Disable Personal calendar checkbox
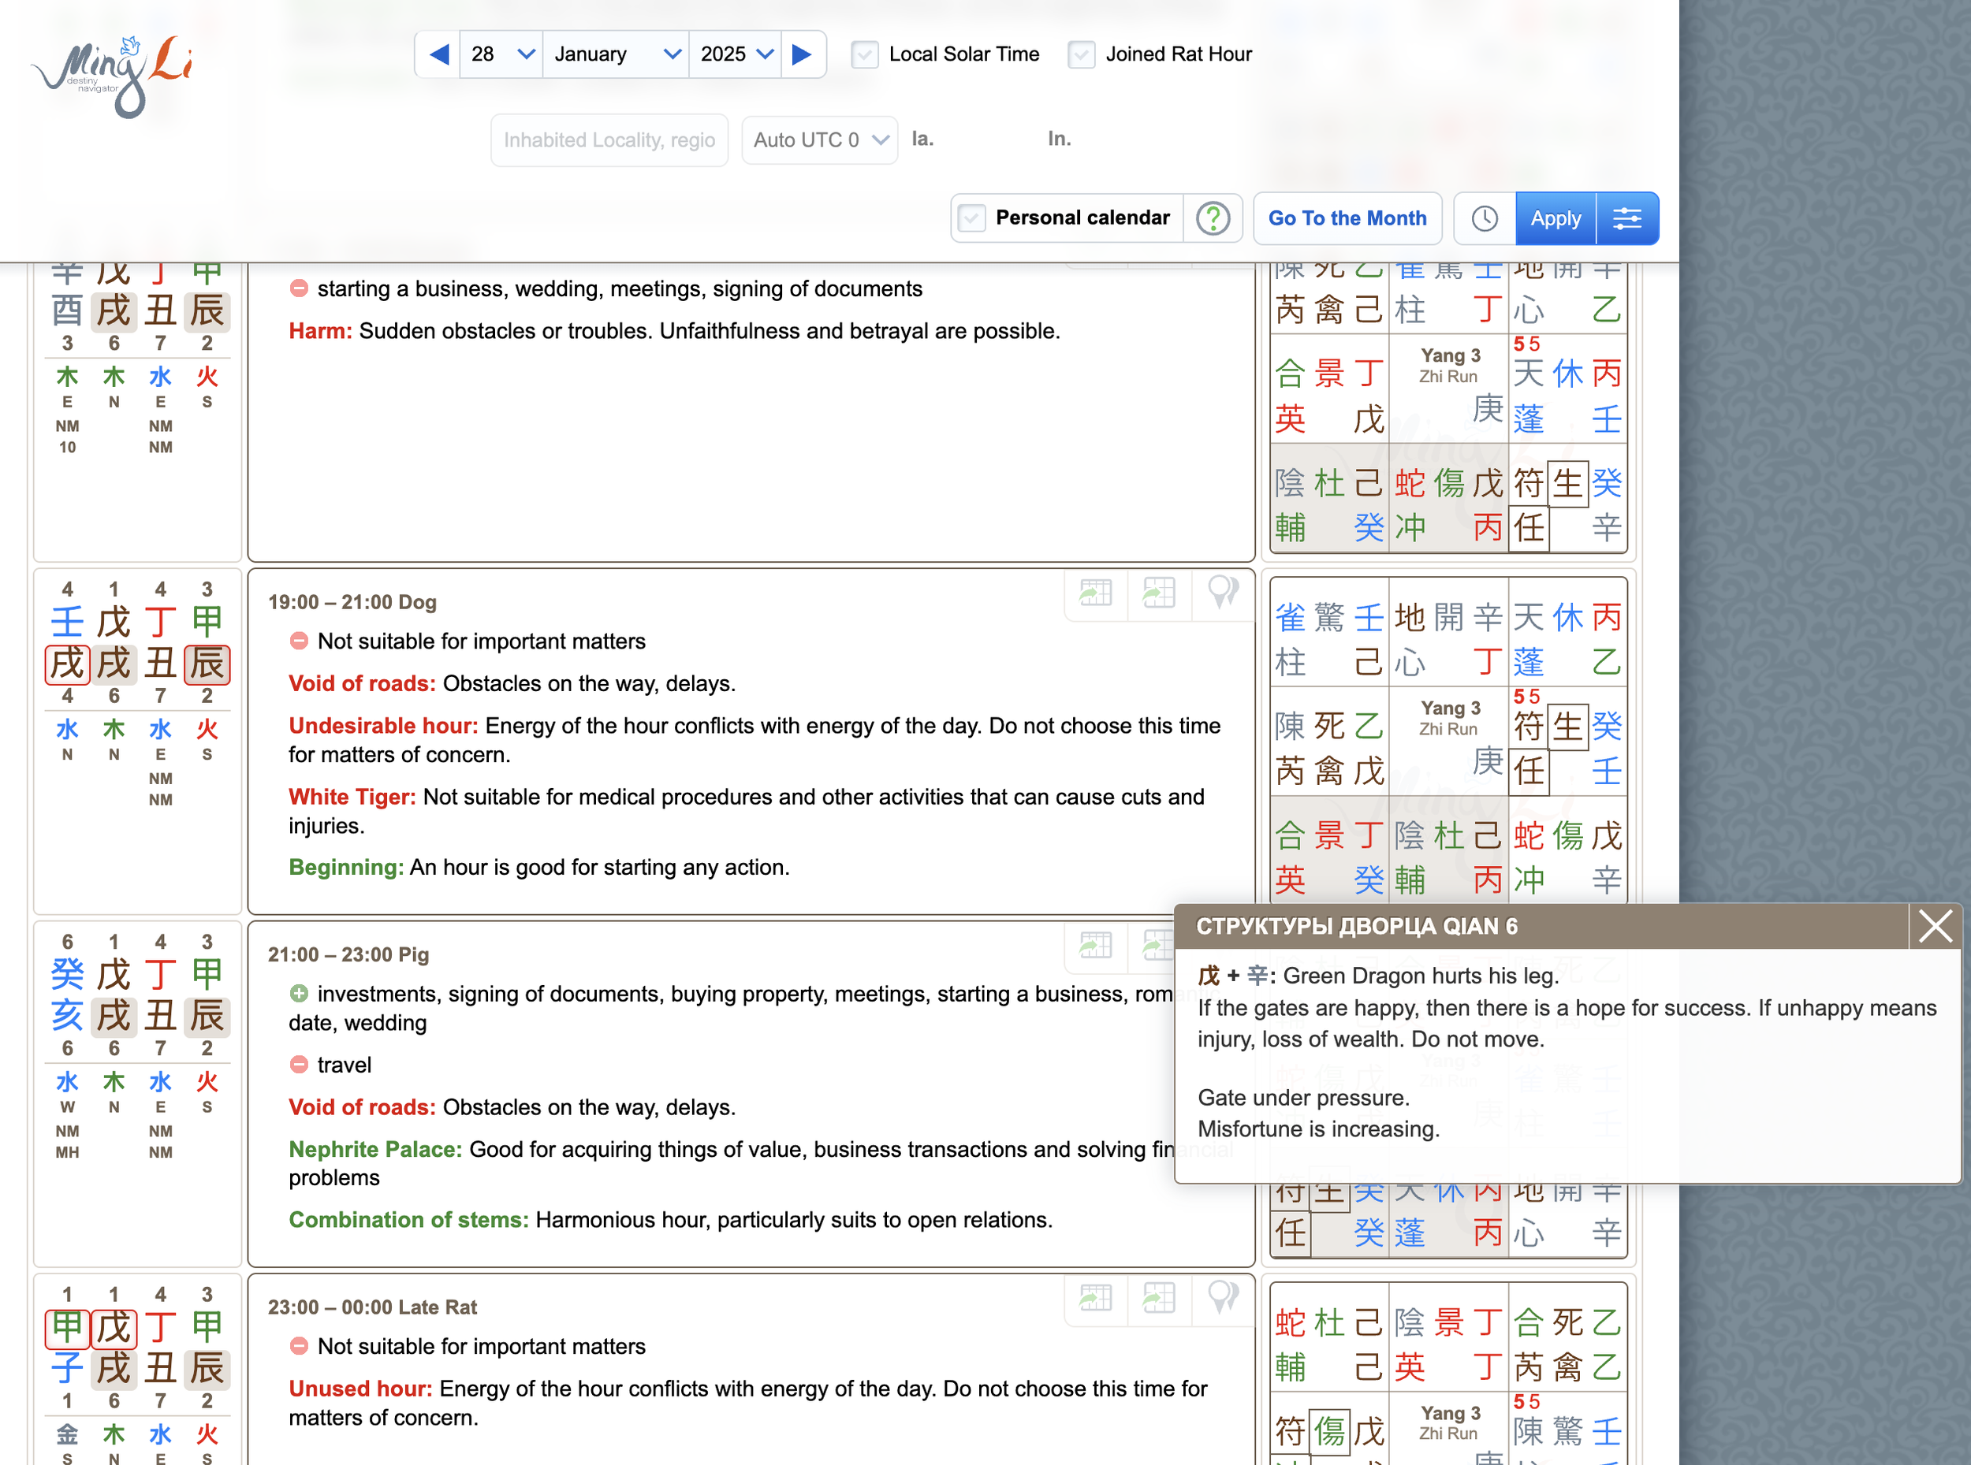1971x1465 pixels. click(x=973, y=218)
